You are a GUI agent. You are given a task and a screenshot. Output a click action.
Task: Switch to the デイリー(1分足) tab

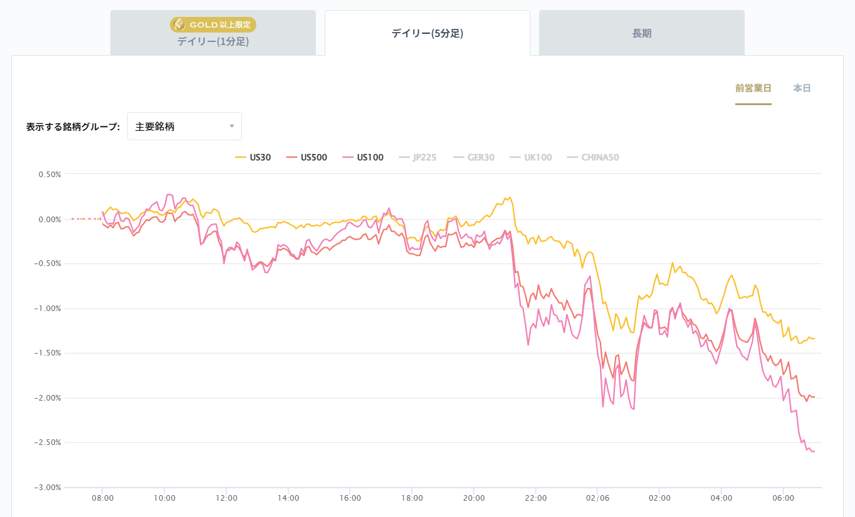[x=213, y=41]
